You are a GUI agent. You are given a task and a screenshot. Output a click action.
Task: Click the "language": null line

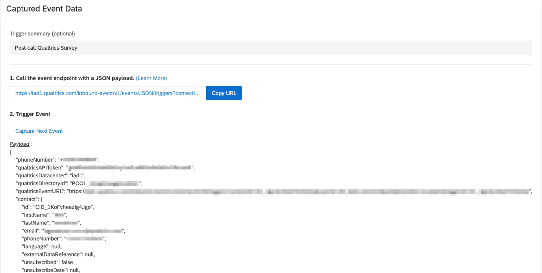tap(42, 247)
